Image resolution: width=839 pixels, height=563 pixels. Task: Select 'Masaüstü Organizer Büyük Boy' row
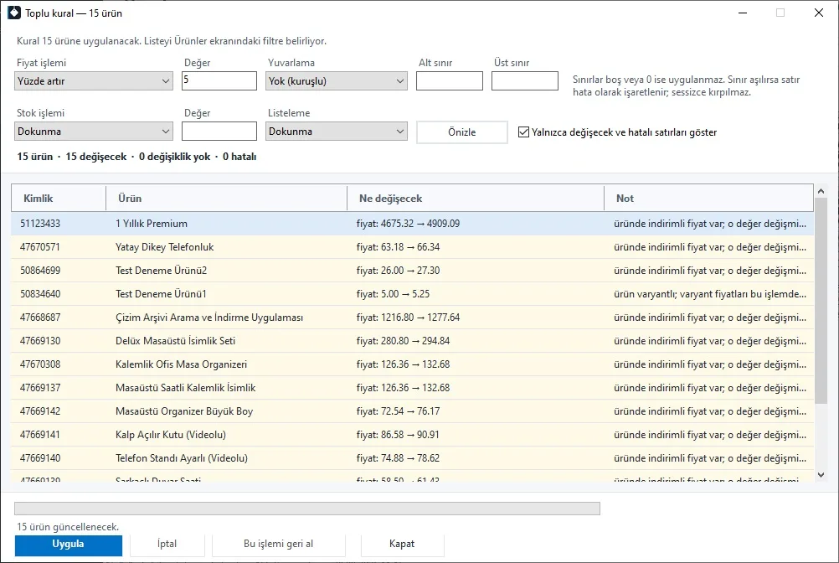point(413,411)
